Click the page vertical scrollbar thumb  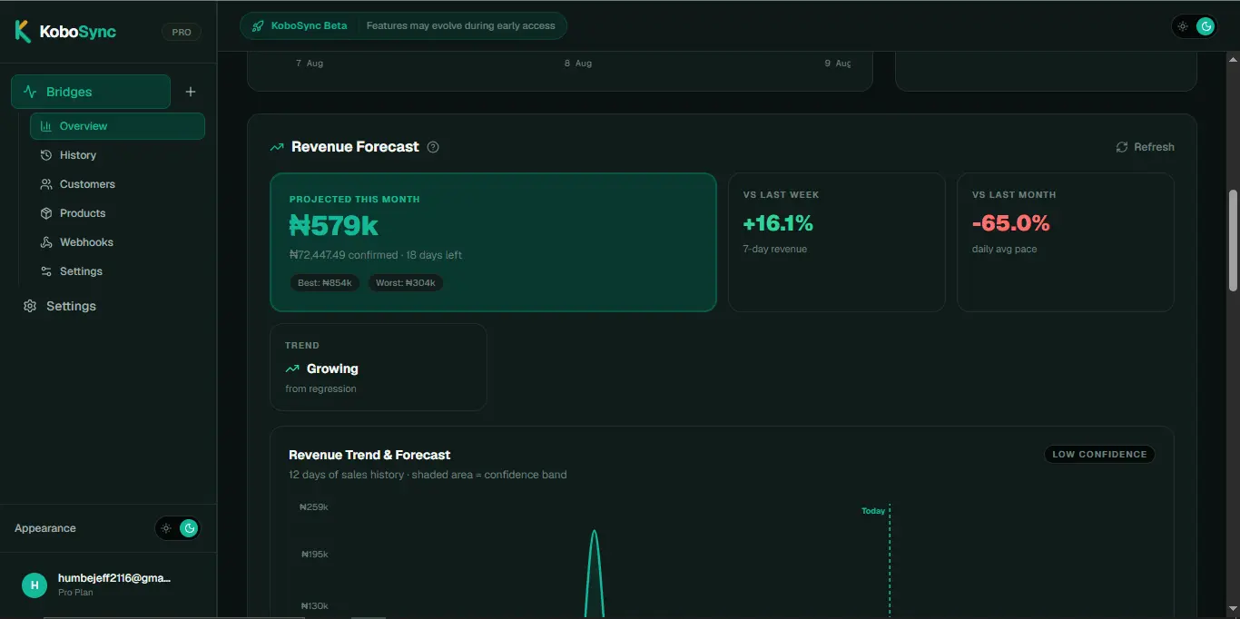click(x=1233, y=241)
